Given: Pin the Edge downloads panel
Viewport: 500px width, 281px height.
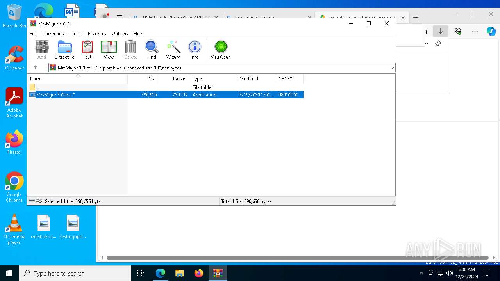Looking at the screenshot, I should [x=438, y=43].
